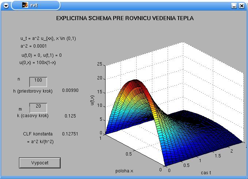The image size is (248, 179).
Task: Click the a^2 = 0.0001 text
Action: pos(34,46)
